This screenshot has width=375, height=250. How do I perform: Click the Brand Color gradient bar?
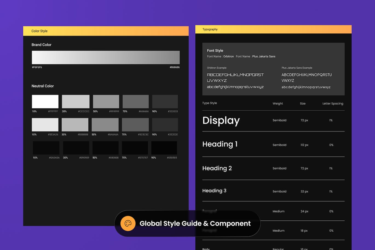click(x=106, y=58)
